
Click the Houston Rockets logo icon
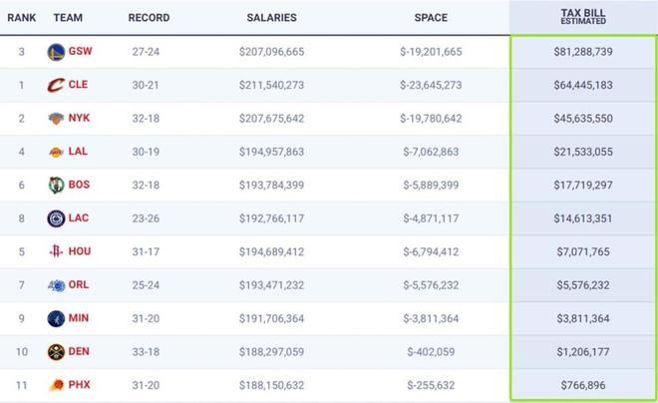(55, 251)
